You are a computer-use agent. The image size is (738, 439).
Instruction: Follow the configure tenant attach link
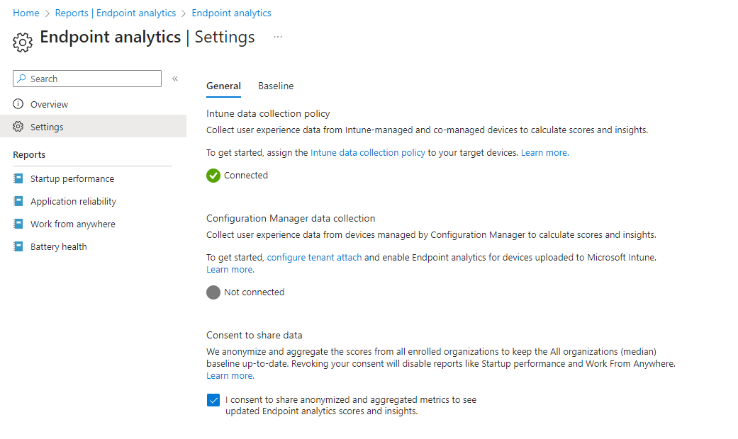[x=314, y=258]
